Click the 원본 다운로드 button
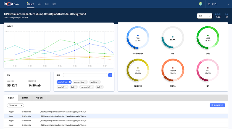Viewport: 232px width, 129px height. (217, 105)
